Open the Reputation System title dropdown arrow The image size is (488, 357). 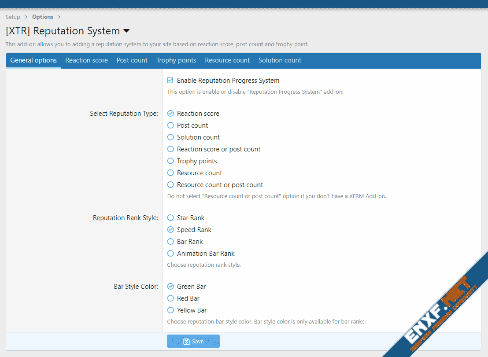click(x=126, y=31)
